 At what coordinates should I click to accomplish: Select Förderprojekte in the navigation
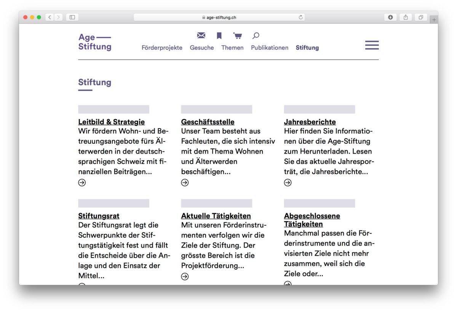(162, 48)
